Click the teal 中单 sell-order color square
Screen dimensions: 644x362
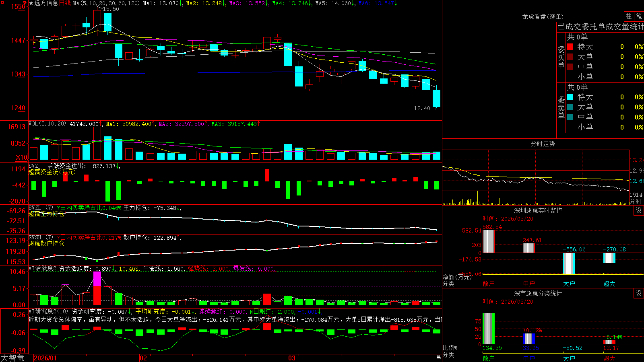coord(570,117)
